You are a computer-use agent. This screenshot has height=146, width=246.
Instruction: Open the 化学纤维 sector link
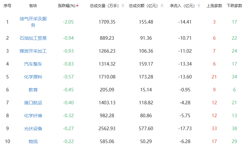click(x=33, y=116)
